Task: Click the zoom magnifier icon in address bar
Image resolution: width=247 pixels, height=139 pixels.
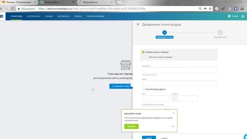Action: (x=200, y=8)
